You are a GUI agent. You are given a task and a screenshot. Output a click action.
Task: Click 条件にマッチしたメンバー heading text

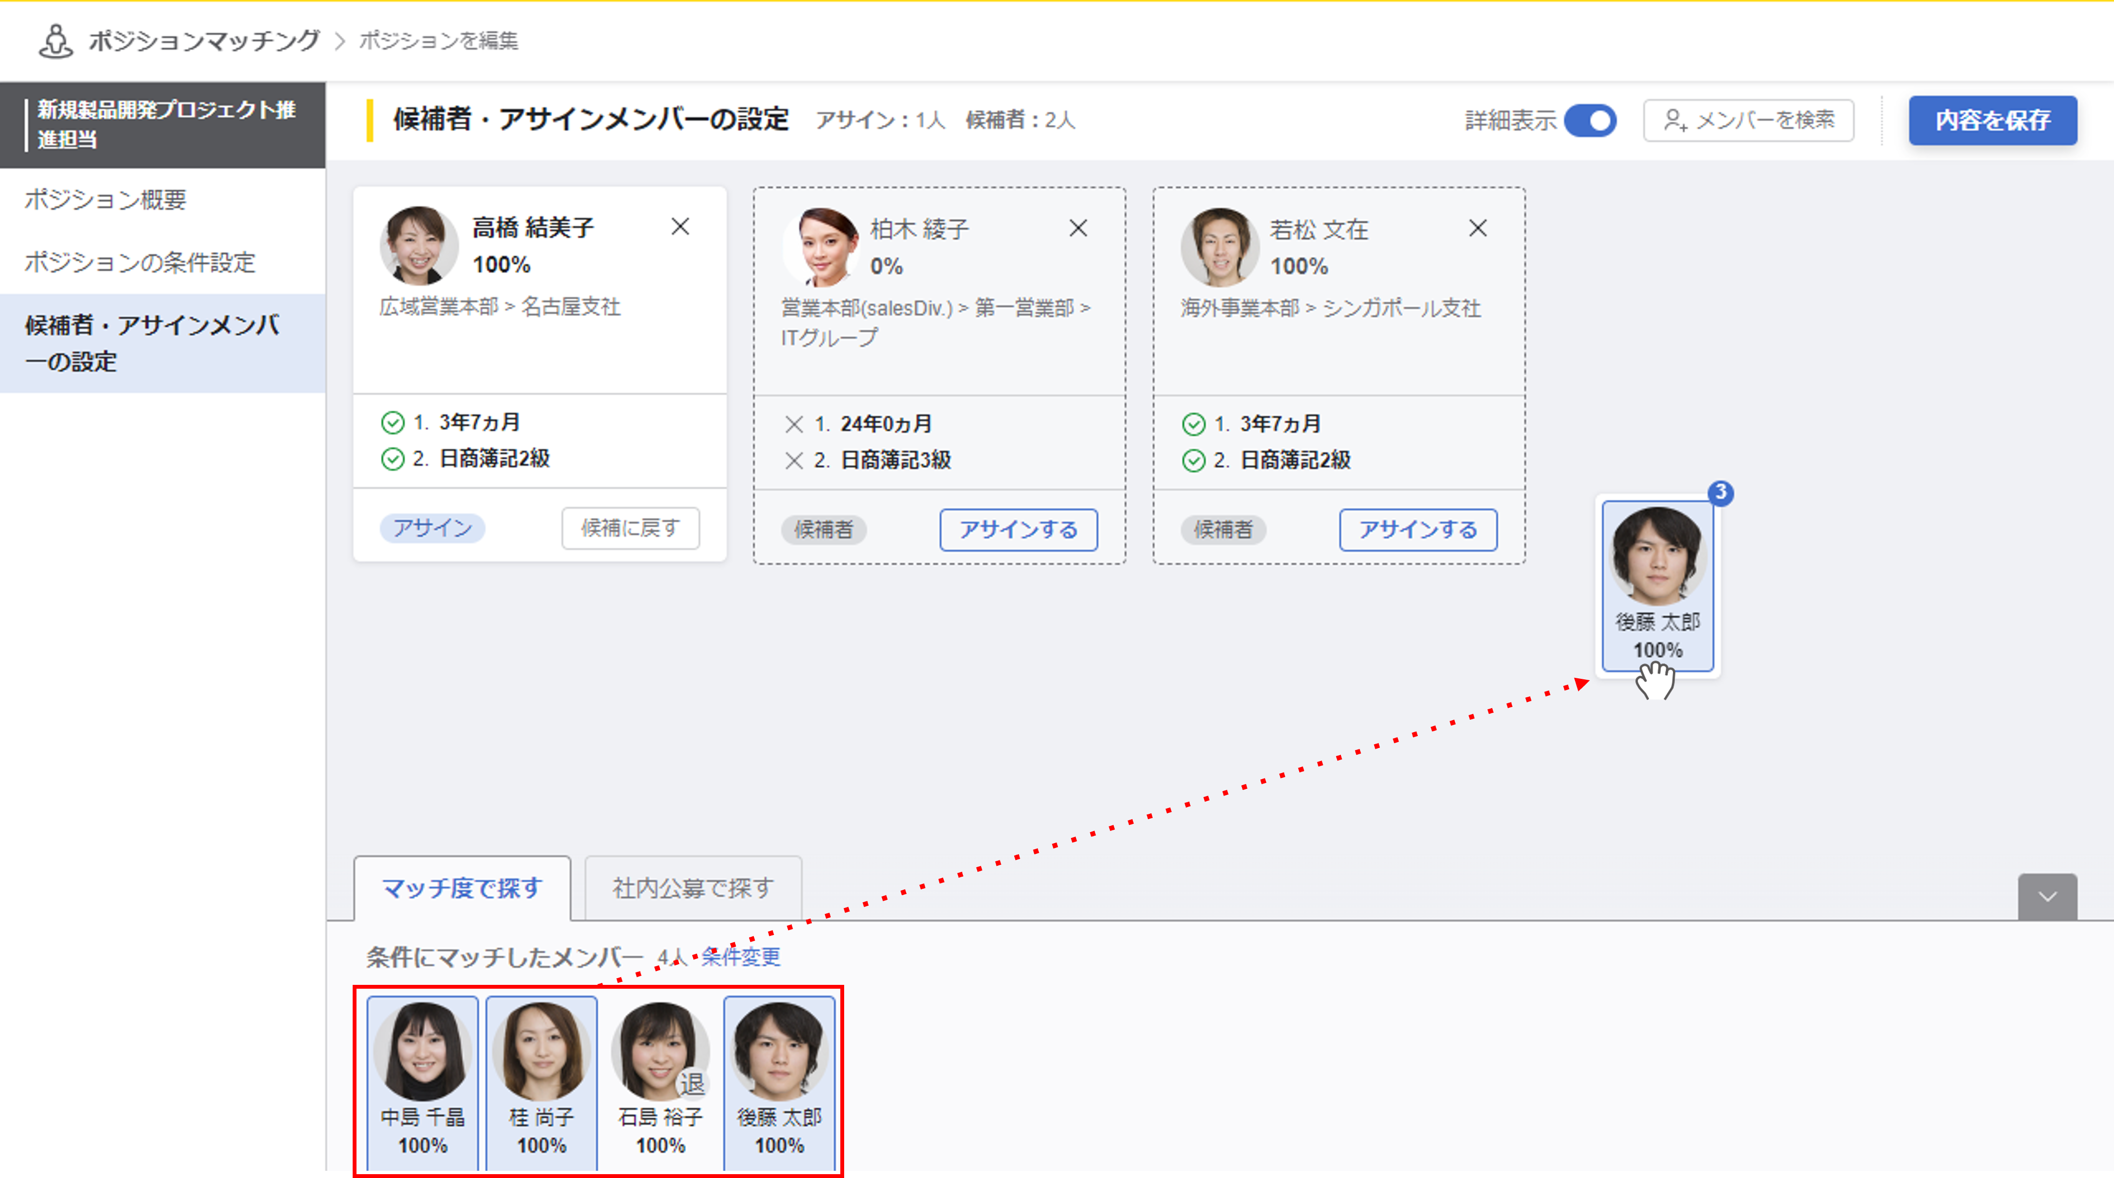[x=504, y=957]
